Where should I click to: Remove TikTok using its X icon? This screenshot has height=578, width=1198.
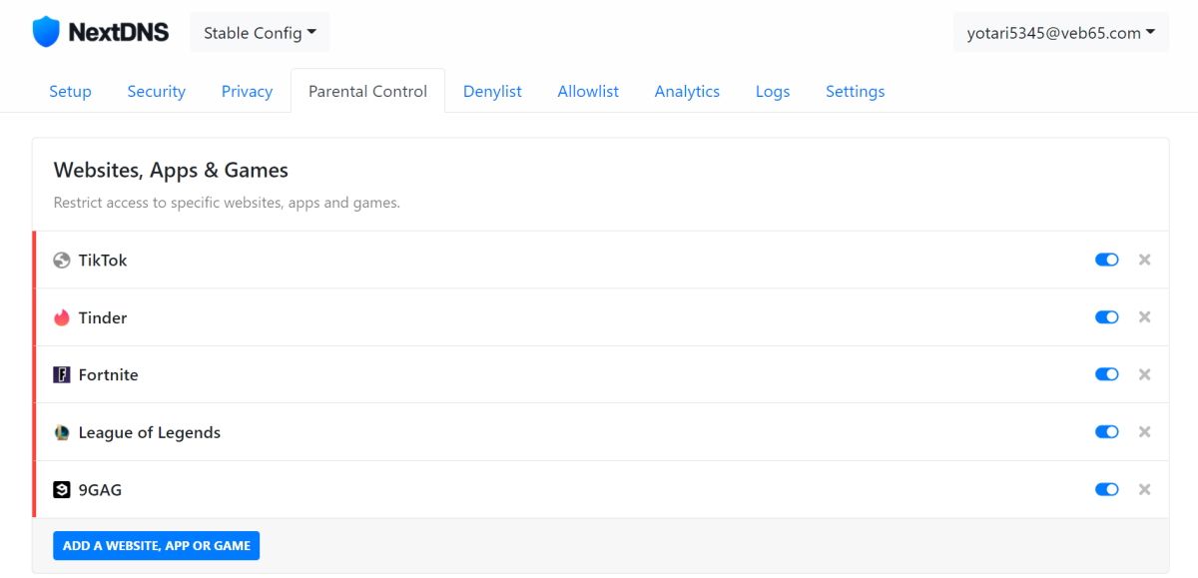(x=1144, y=260)
